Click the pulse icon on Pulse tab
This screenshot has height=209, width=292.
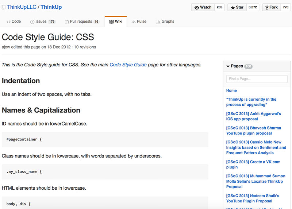point(134,22)
